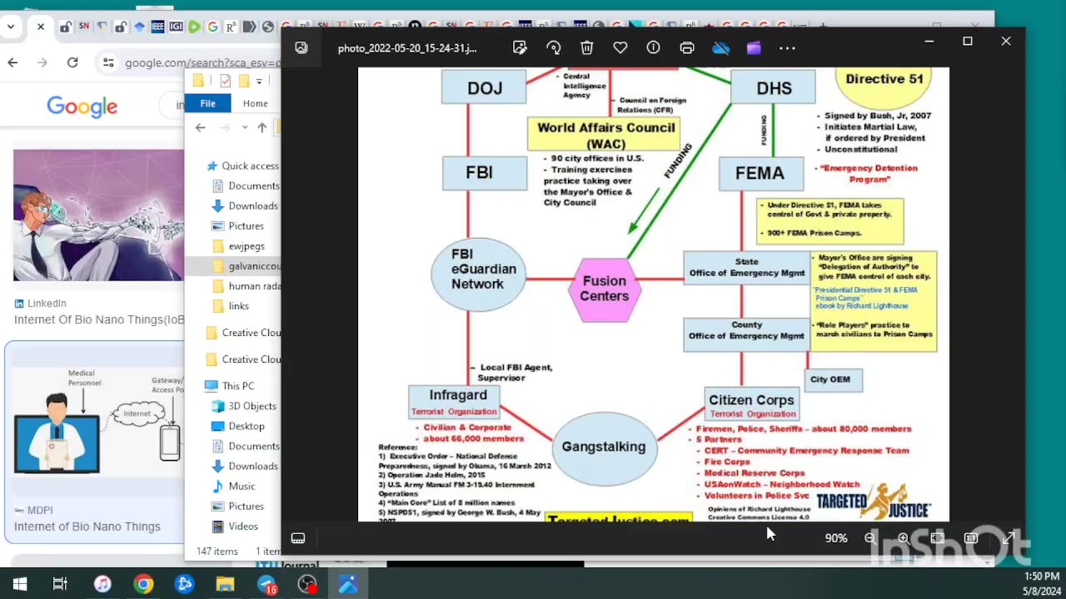The width and height of the screenshot is (1066, 599).
Task: Toggle the filmstrip icon in Photos
Action: [298, 538]
